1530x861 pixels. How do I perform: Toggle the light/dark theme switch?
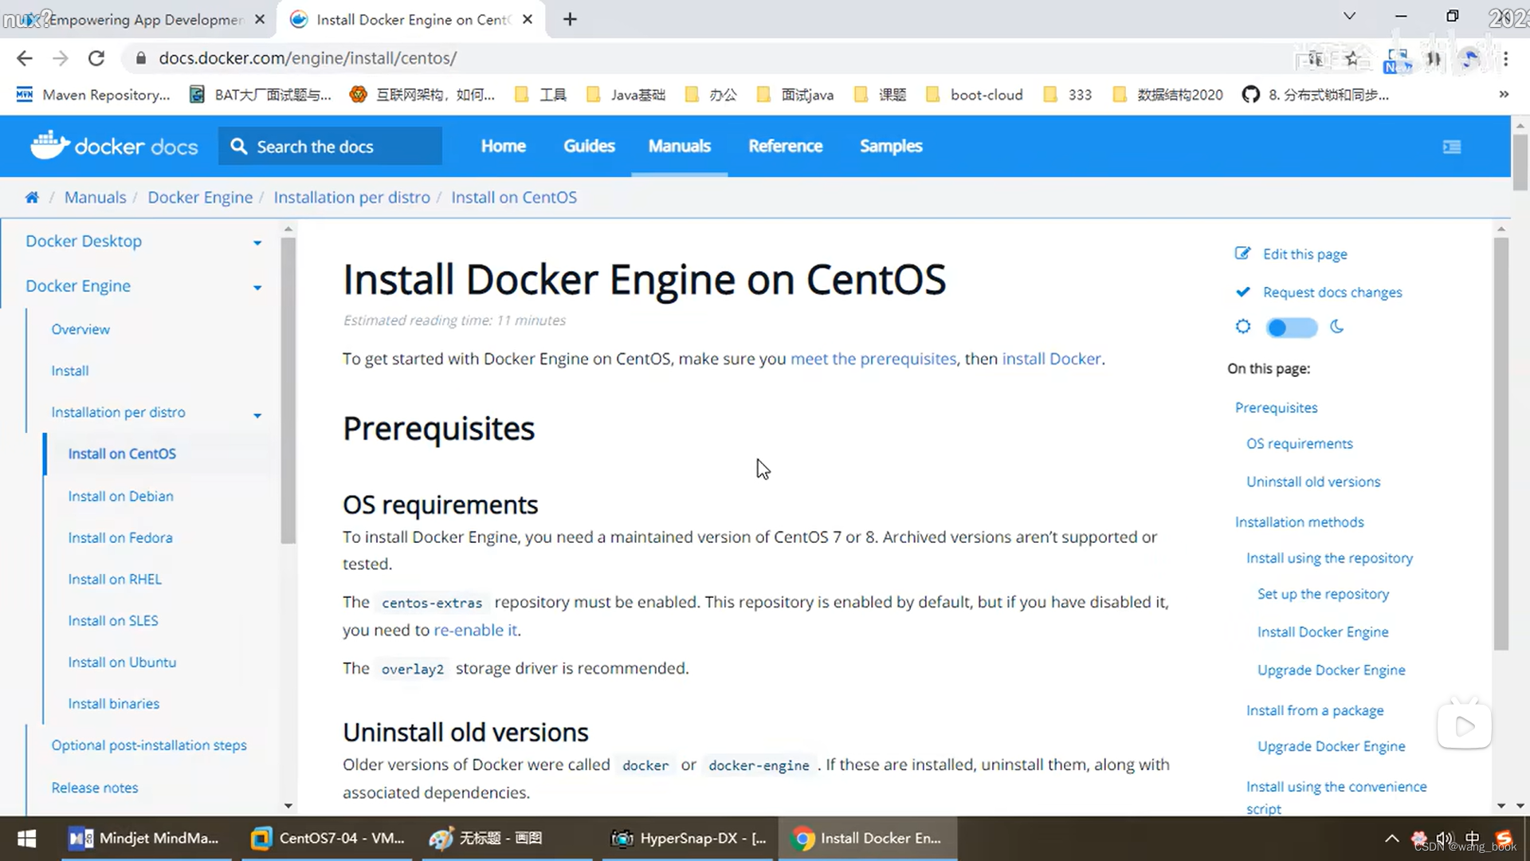[1291, 328]
